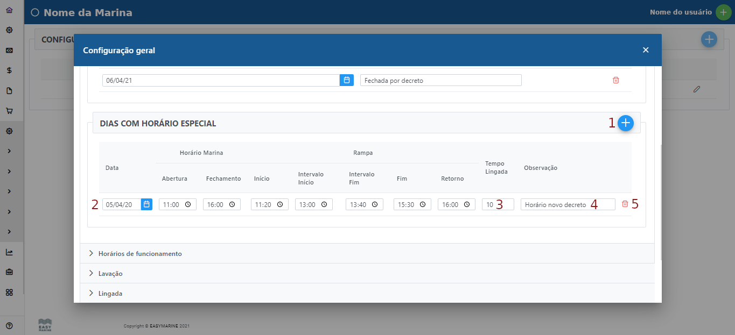Viewport: 735px width, 335px height.
Task: Expand the Horários de funcionamento section
Action: point(140,253)
